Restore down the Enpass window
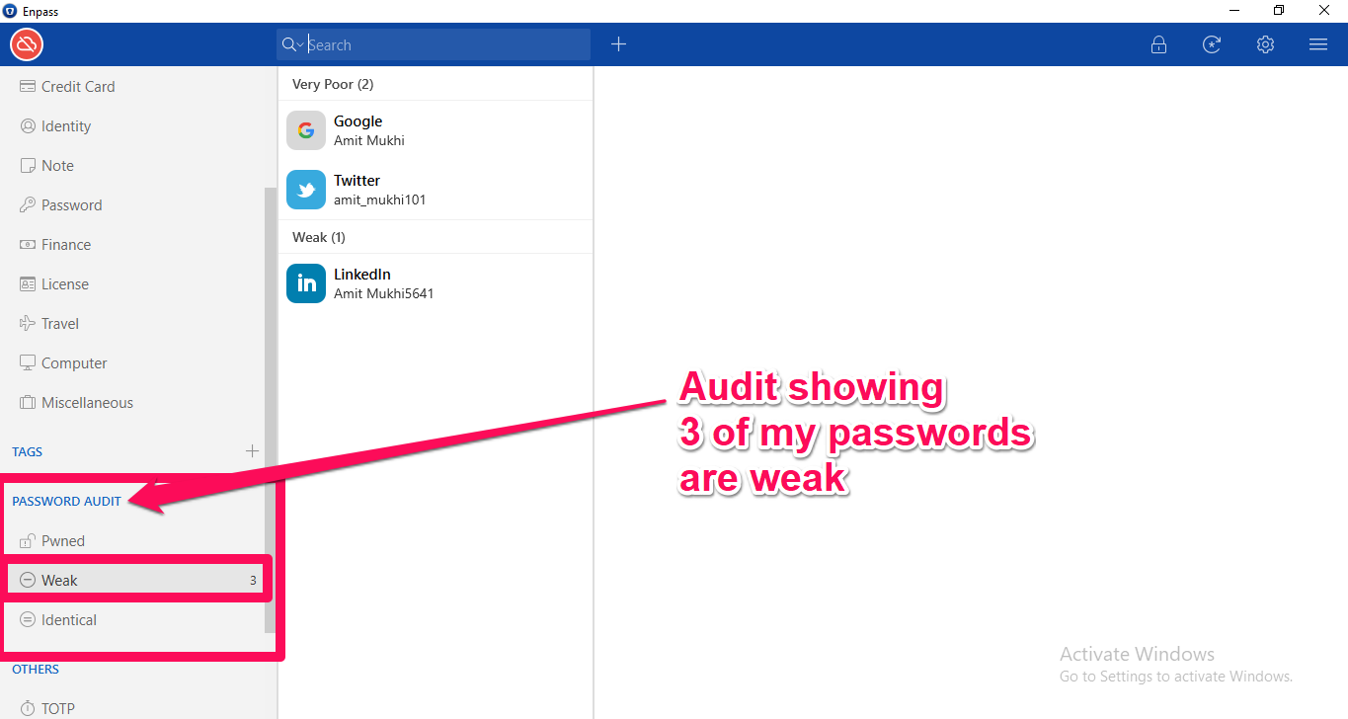 (x=1279, y=11)
